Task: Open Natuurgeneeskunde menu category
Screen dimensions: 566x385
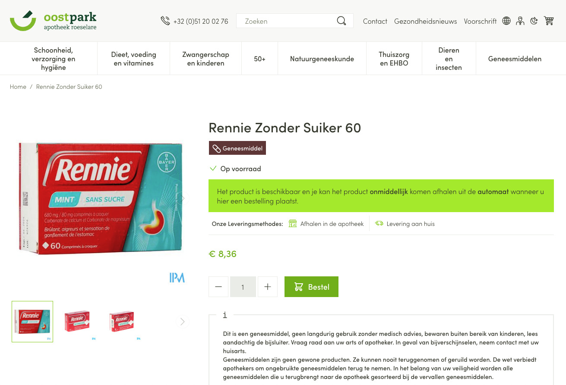Action: pyautogui.click(x=322, y=59)
